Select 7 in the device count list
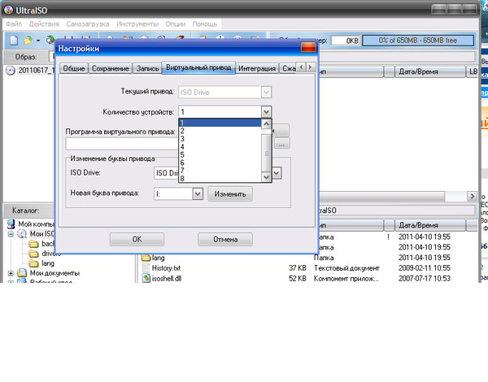Viewport: 488px width, 382px height. (220, 171)
